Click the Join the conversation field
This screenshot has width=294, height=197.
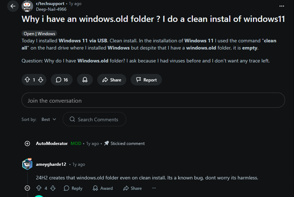point(153,100)
